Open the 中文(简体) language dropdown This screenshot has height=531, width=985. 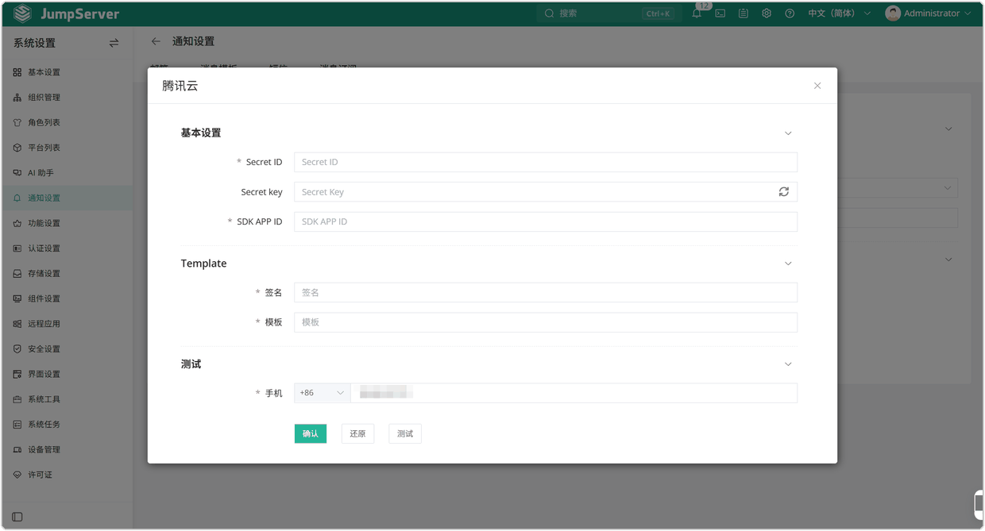pyautogui.click(x=839, y=13)
